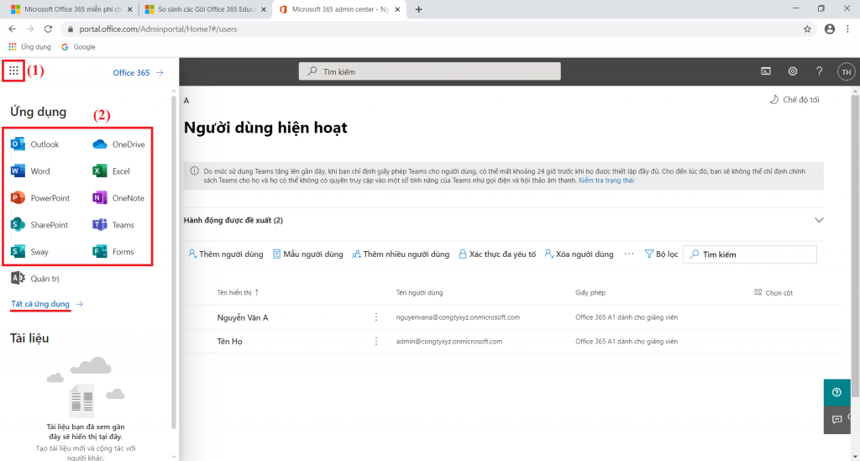The width and height of the screenshot is (860, 461).
Task: Open Xác thực đa yếu tố
Action: point(497,254)
